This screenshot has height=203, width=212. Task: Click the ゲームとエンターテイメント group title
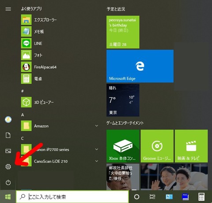[x=125, y=123]
